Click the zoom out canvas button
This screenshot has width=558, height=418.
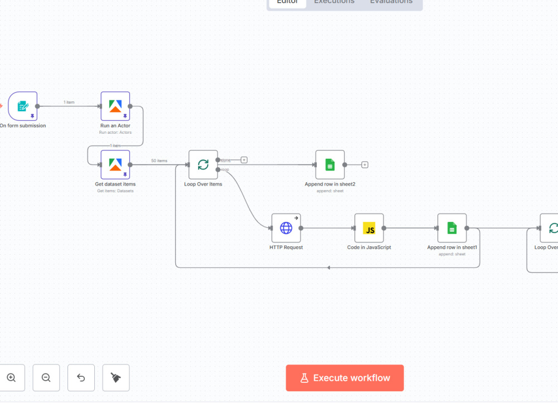click(46, 377)
